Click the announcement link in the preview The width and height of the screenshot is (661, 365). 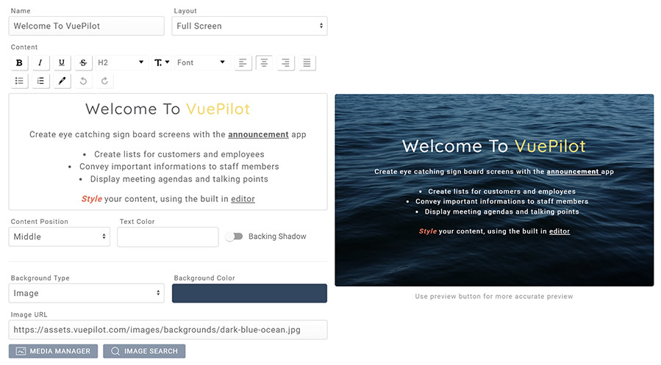pyautogui.click(x=573, y=171)
